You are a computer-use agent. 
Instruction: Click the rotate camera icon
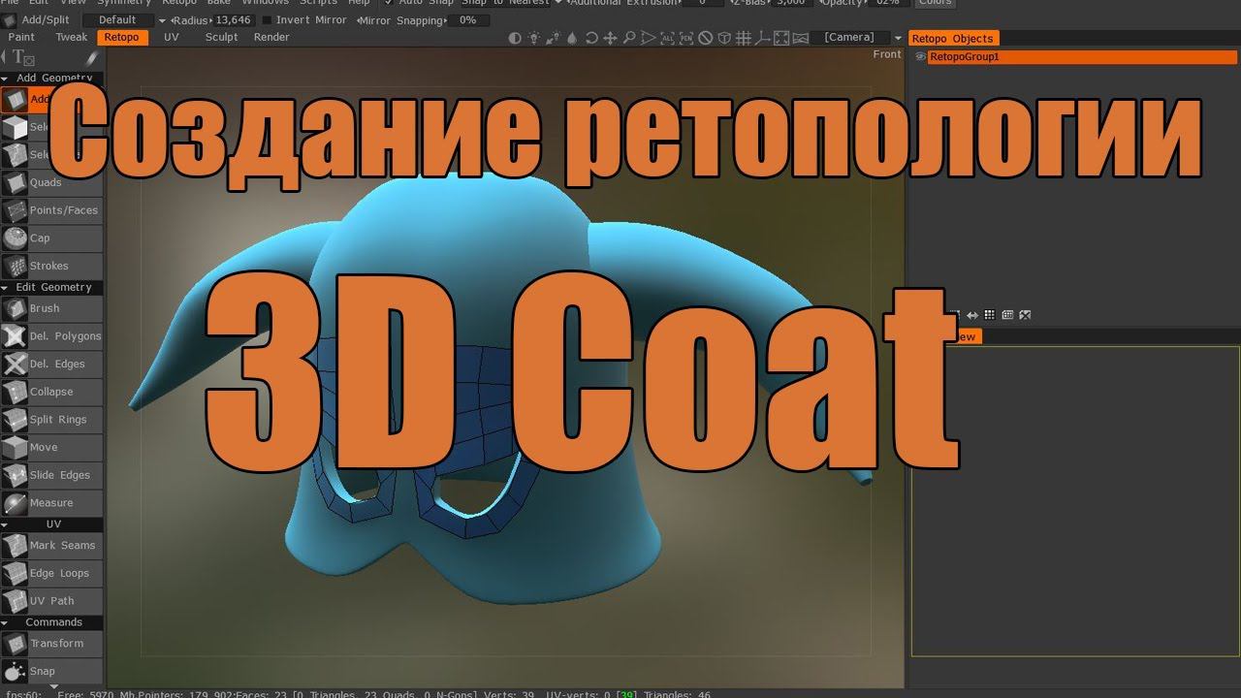pyautogui.click(x=591, y=39)
